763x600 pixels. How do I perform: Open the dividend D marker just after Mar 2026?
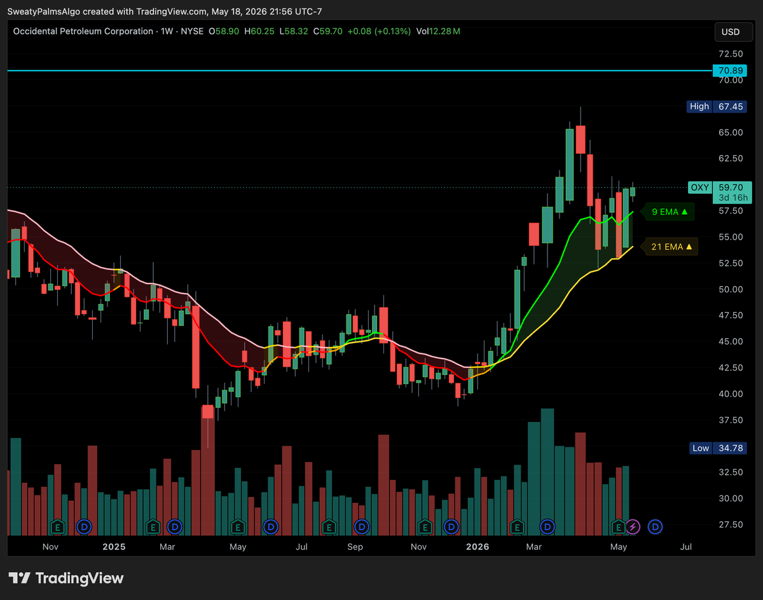point(547,526)
